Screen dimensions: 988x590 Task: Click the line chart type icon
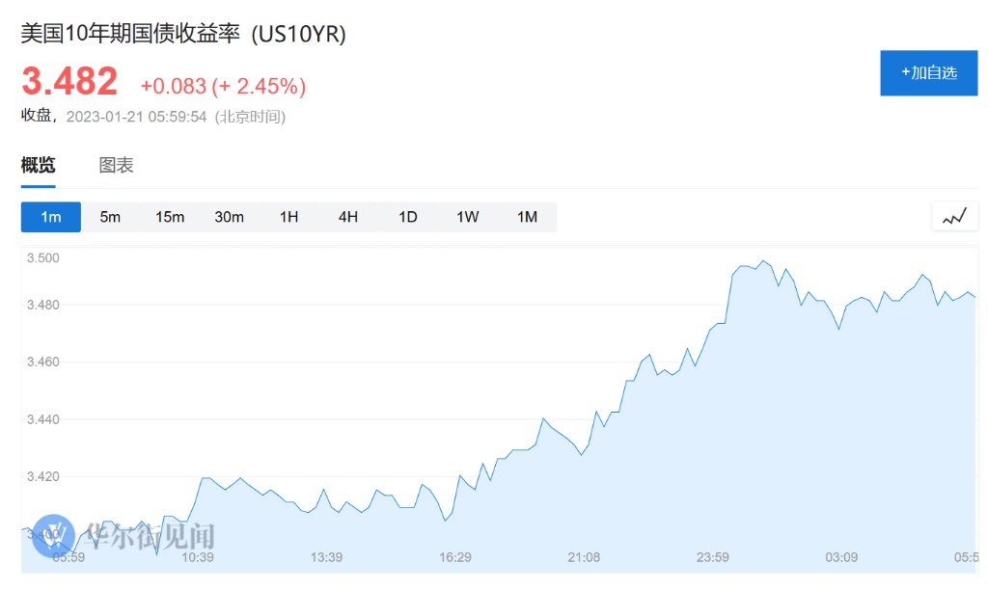point(954,217)
